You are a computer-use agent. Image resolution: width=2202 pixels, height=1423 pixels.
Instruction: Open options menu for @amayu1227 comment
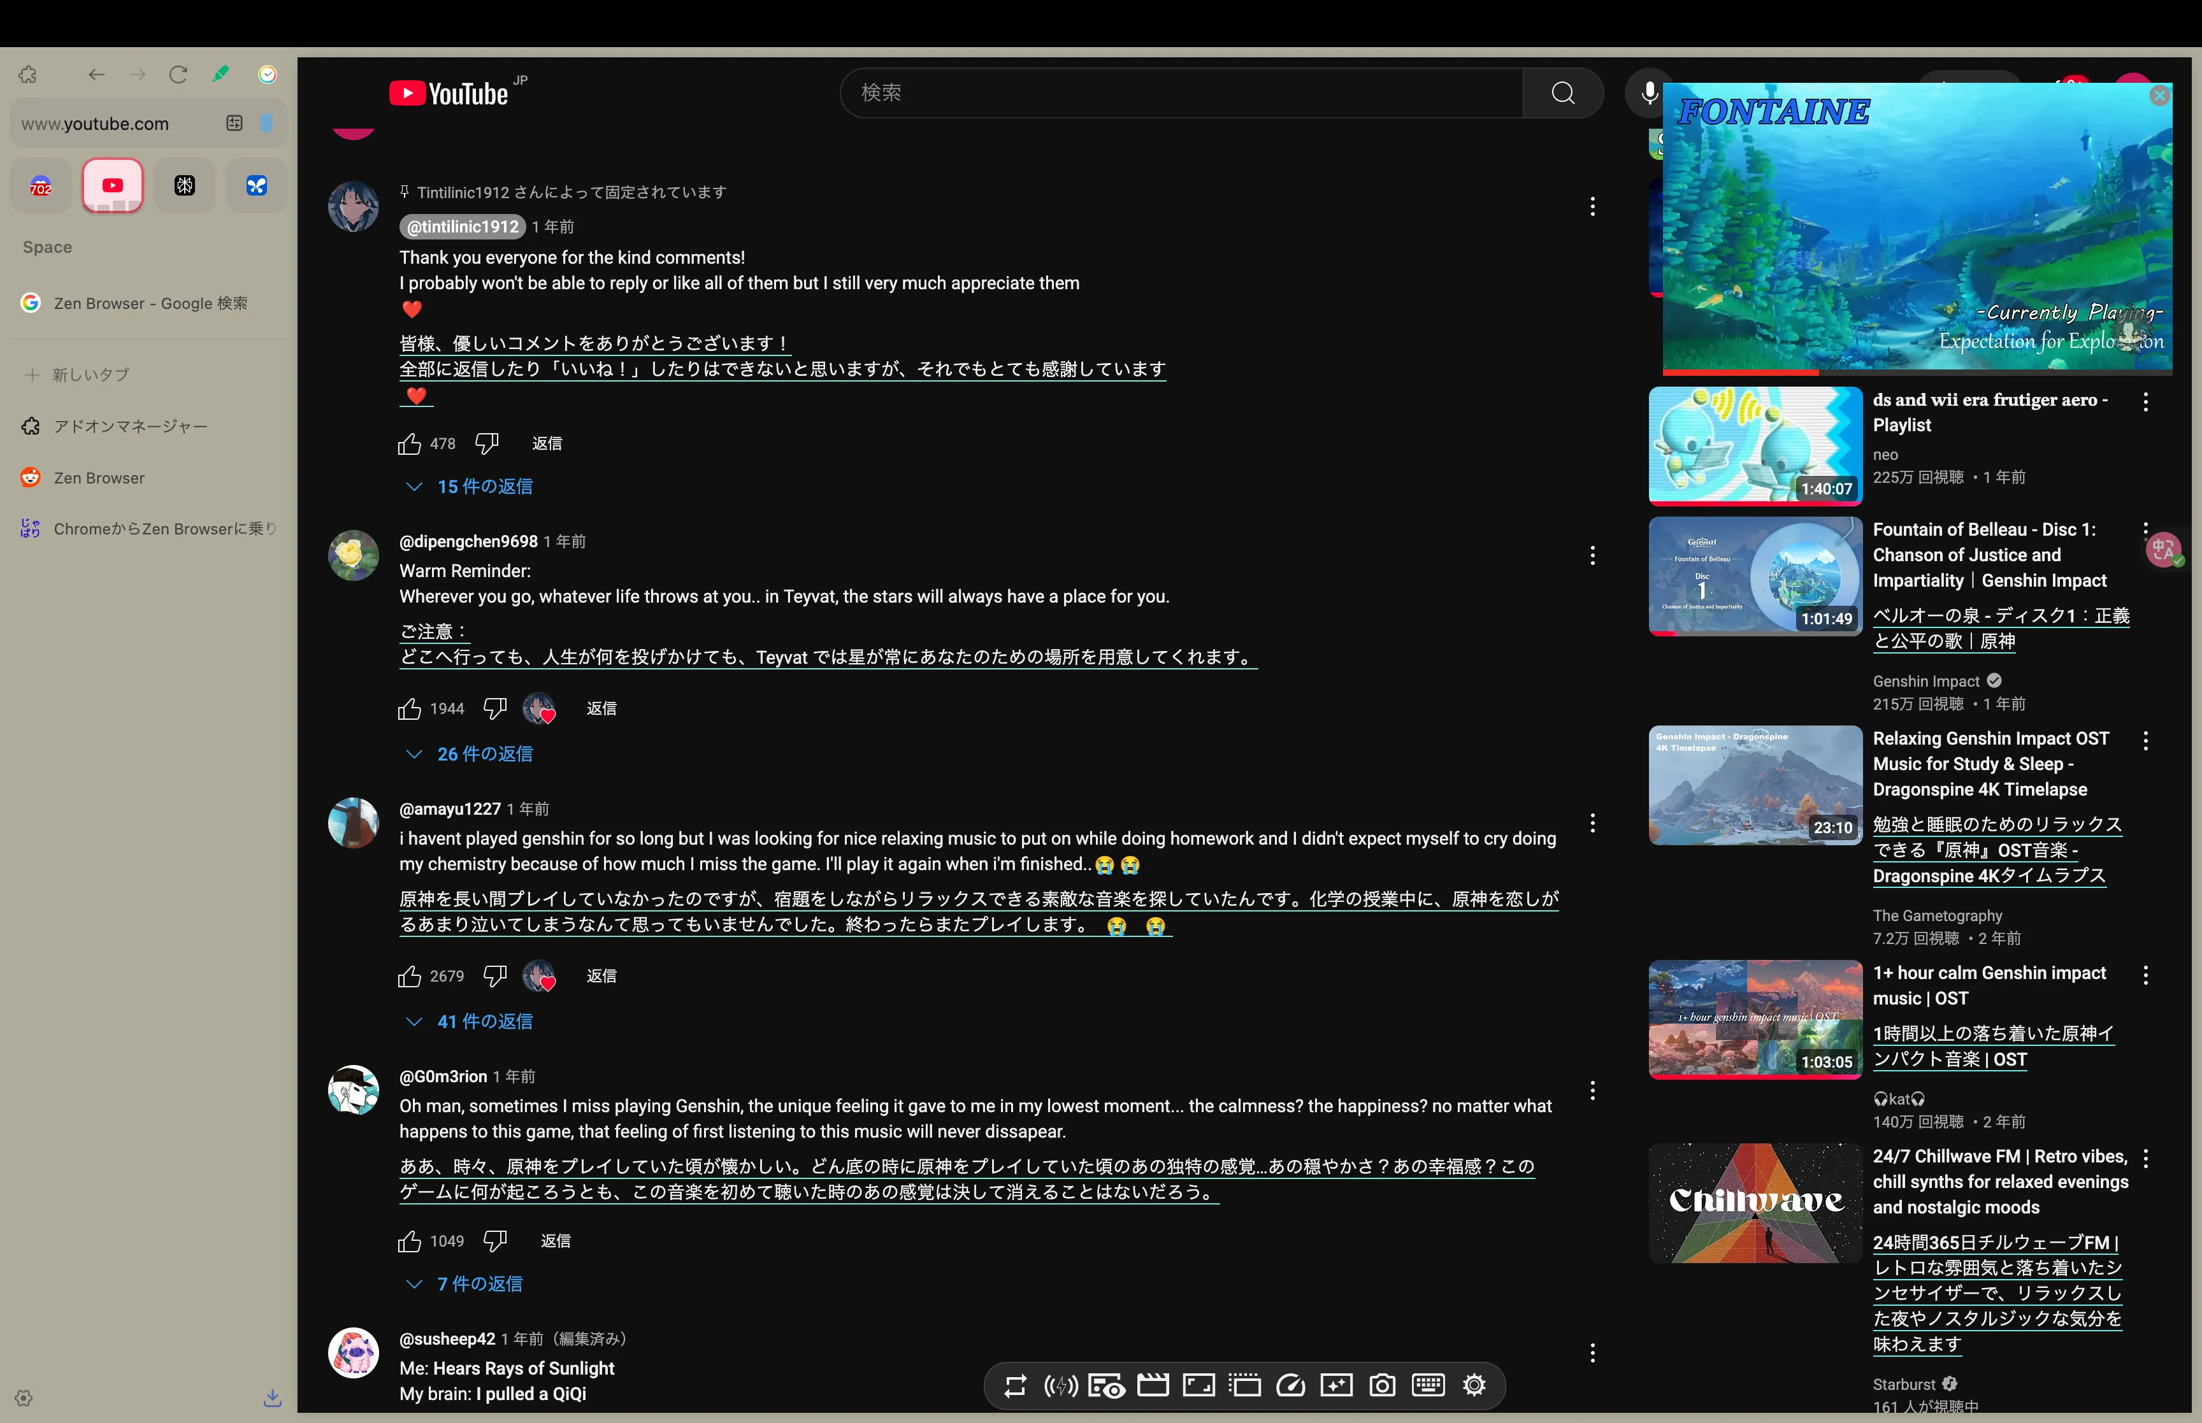click(x=1592, y=824)
